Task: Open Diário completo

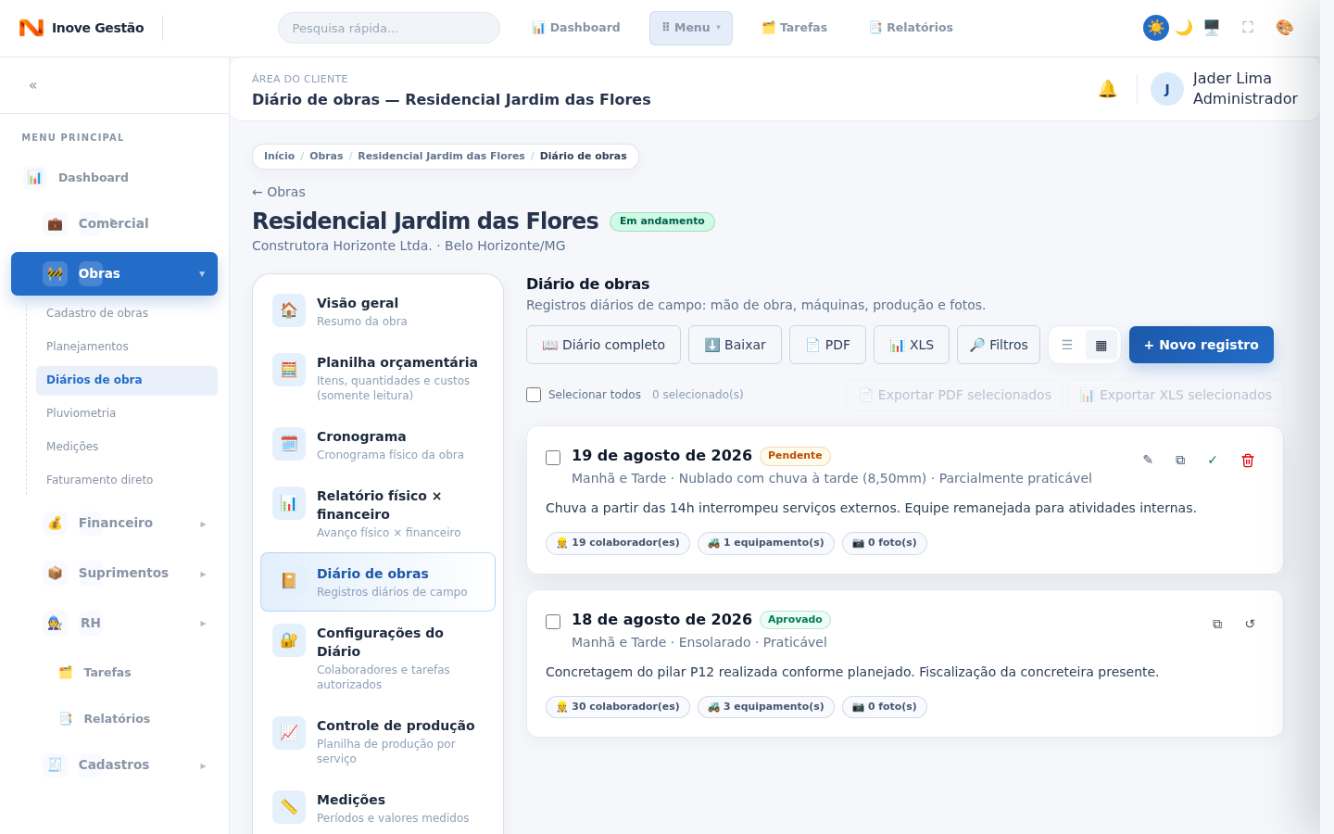Action: [x=603, y=345]
